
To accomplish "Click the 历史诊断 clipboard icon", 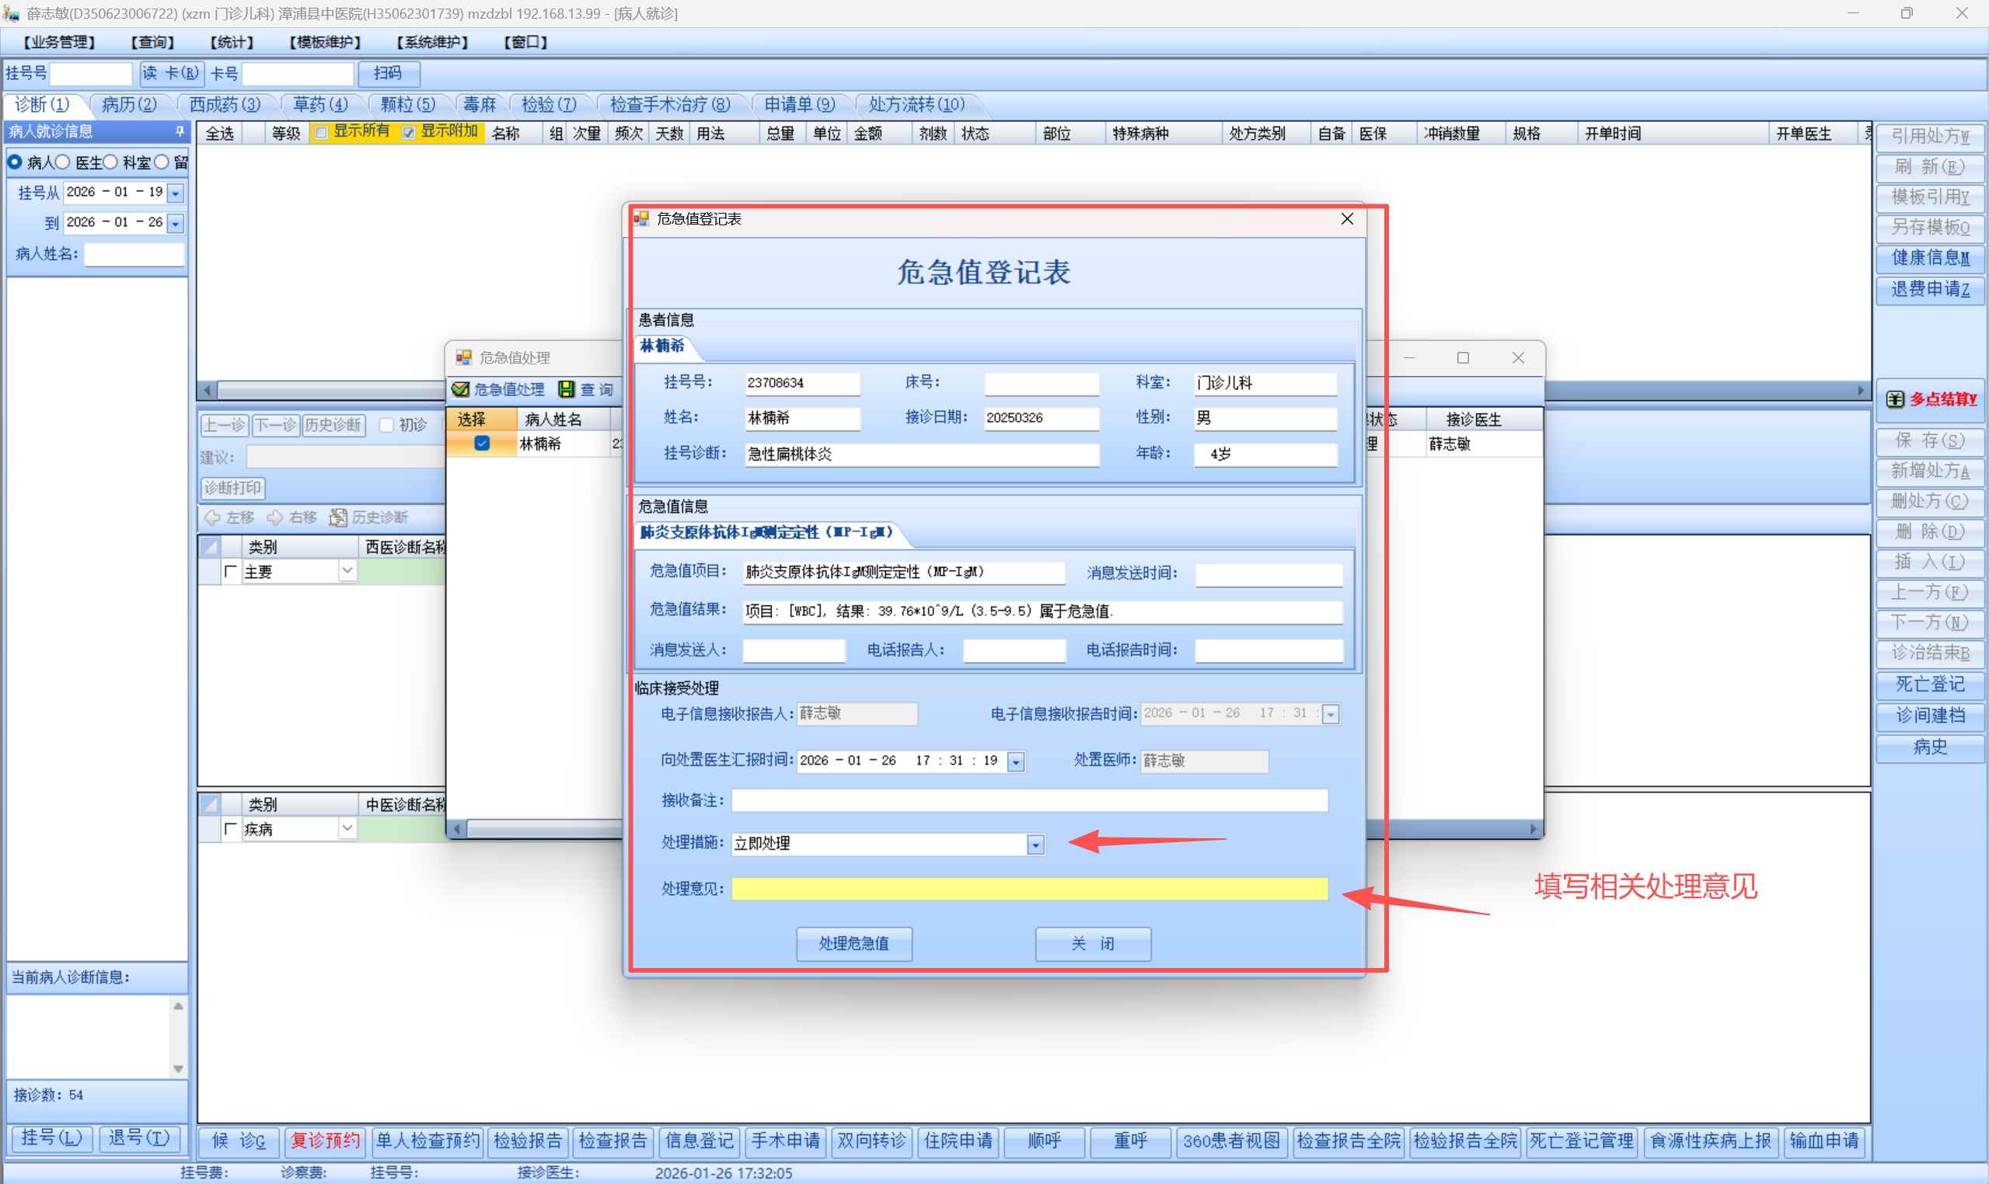I will click(338, 517).
